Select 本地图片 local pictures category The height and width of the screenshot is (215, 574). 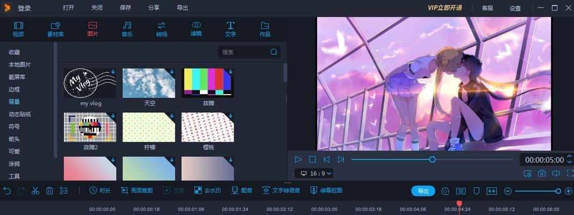20,64
